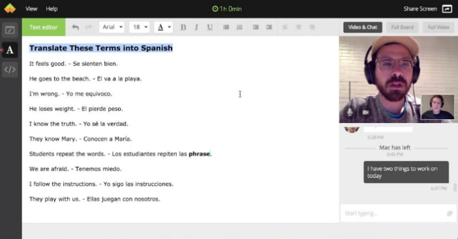Click the chat avatar picture
Image resolution: width=458 pixels, height=239 pixels.
click(352, 130)
